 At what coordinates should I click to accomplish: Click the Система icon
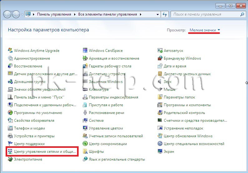pyautogui.click(x=85, y=121)
